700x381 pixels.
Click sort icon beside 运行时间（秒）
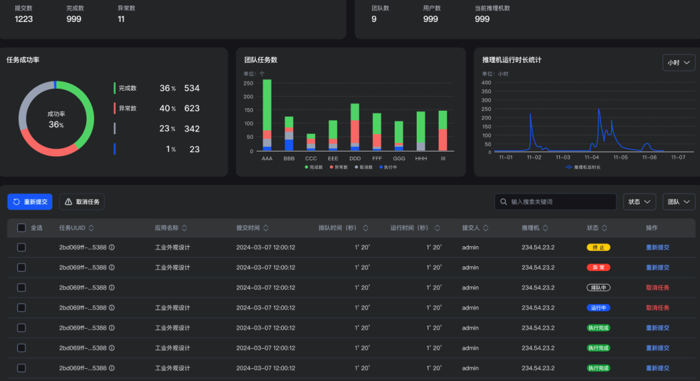pos(437,228)
